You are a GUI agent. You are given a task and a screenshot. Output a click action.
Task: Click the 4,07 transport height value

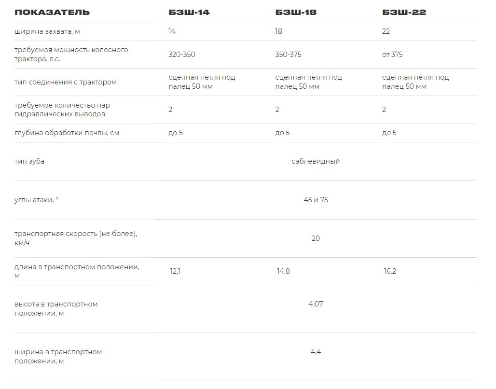pos(316,304)
